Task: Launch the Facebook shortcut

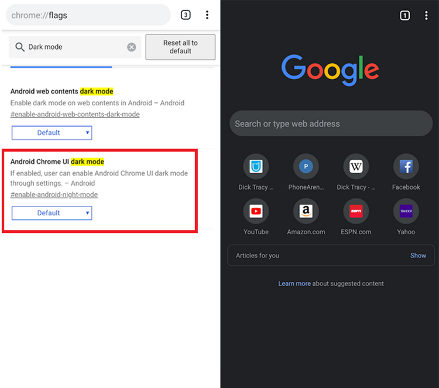Action: point(406,167)
